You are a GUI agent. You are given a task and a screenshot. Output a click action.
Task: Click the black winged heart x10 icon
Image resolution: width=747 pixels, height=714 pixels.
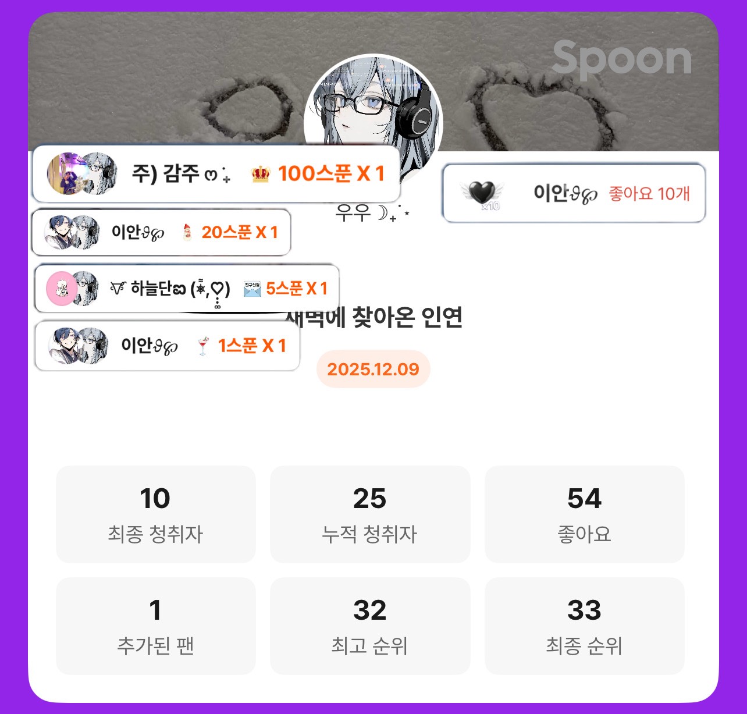pos(482,194)
